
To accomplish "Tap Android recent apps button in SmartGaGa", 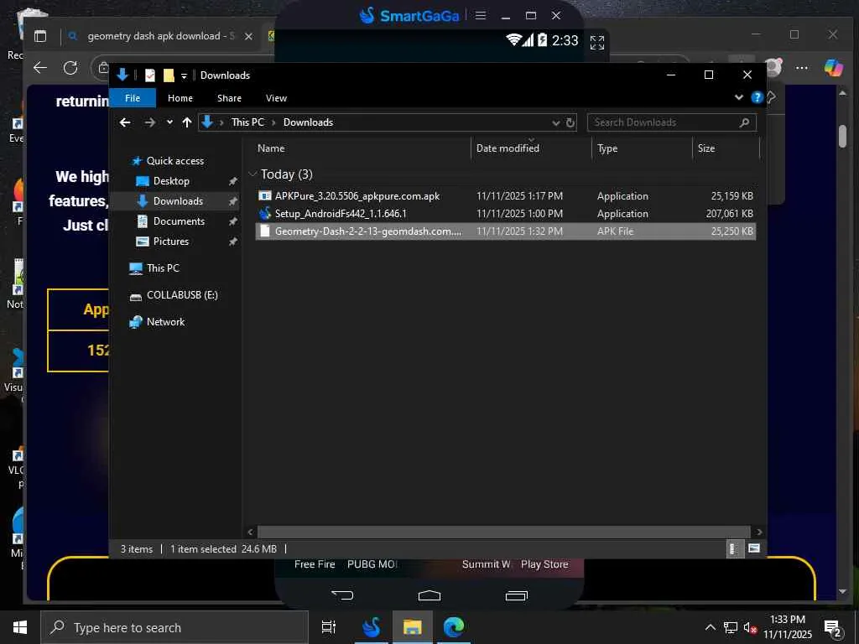I will [x=516, y=595].
